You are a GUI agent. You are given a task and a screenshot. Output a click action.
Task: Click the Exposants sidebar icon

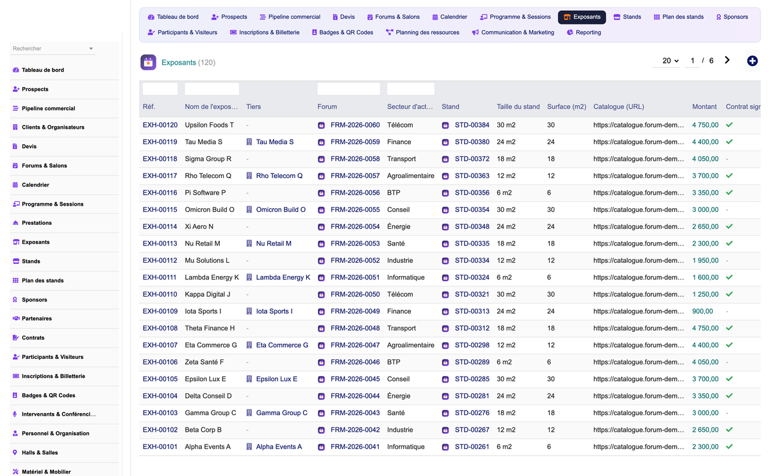[15, 242]
